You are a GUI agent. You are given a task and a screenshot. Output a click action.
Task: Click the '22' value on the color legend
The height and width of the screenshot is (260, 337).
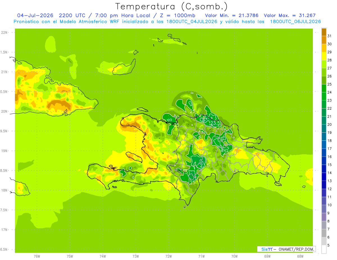coord(330,108)
